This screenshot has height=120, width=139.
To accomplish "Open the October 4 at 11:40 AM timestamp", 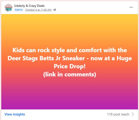I will coord(38,10).
